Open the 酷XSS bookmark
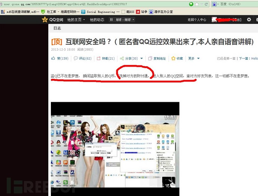The height and width of the screenshot is (196, 258). (x=128, y=12)
